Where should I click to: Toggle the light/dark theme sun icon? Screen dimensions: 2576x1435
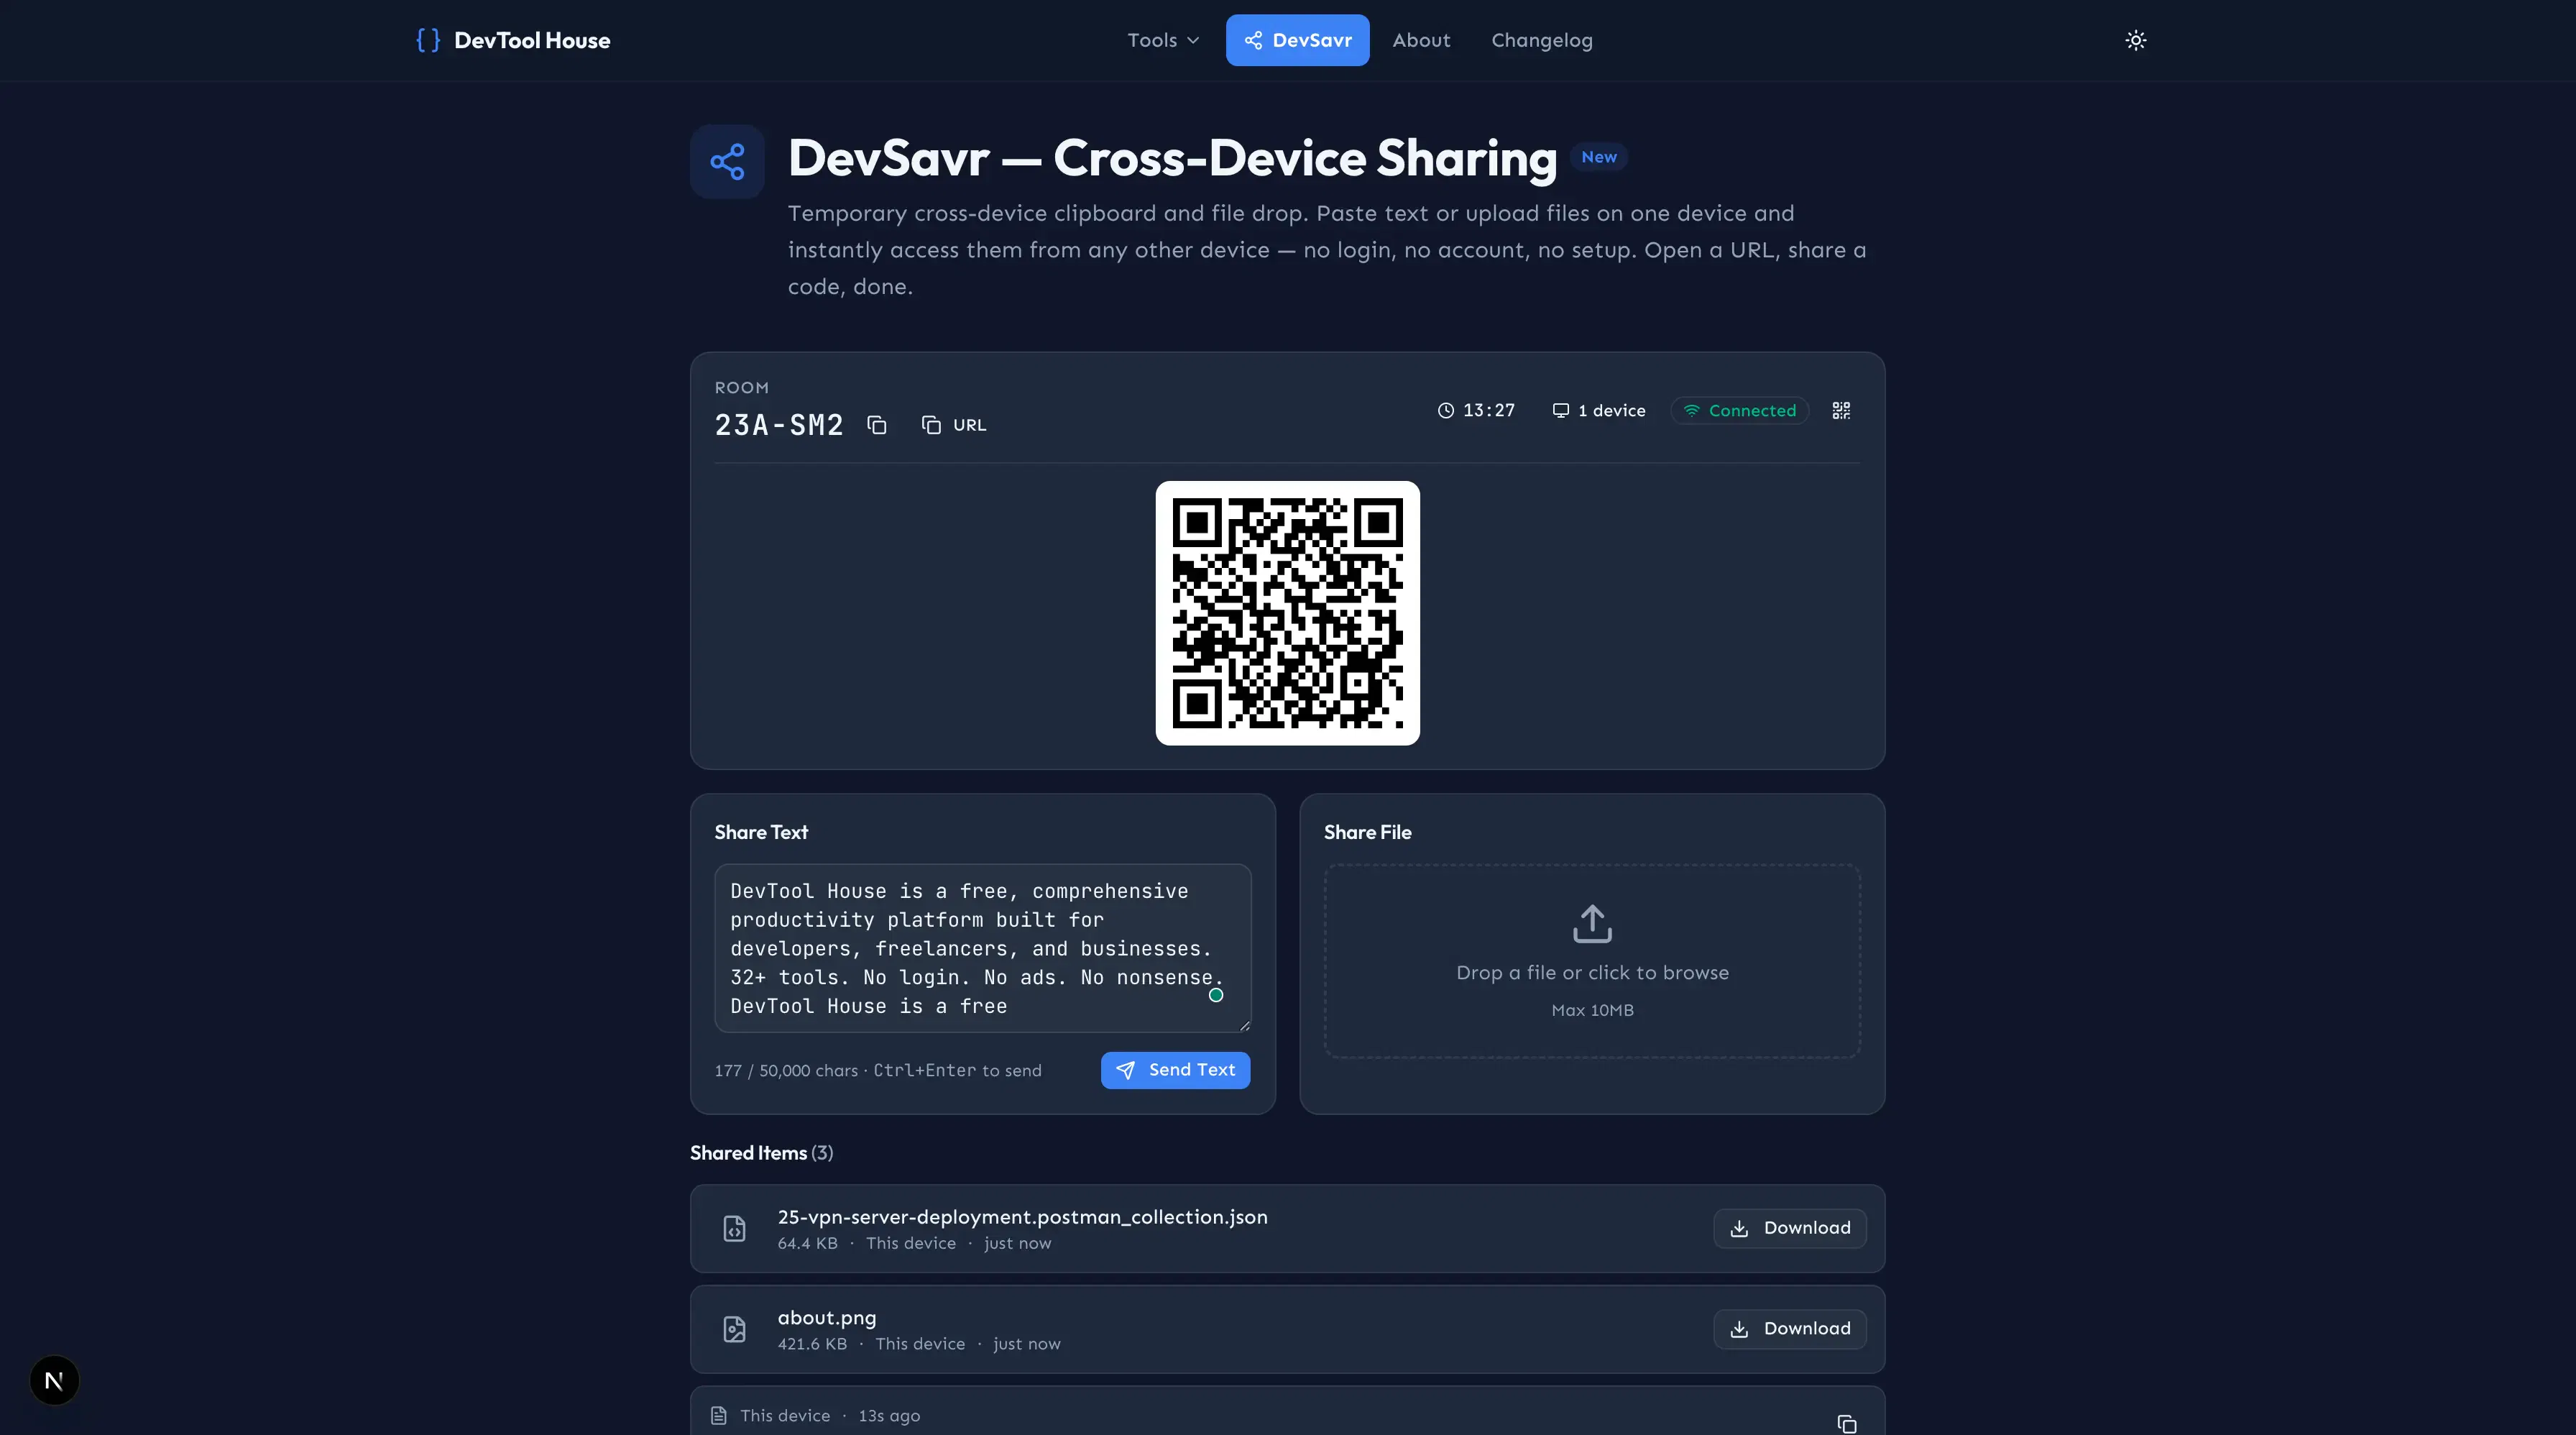pos(2135,40)
